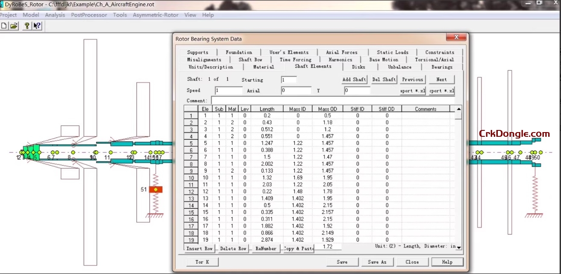Screen dimensions: 561x274
Task: Click the Insert Row button
Action: click(x=199, y=248)
